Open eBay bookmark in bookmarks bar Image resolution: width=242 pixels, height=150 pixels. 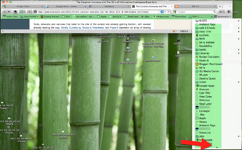(x=145, y=17)
